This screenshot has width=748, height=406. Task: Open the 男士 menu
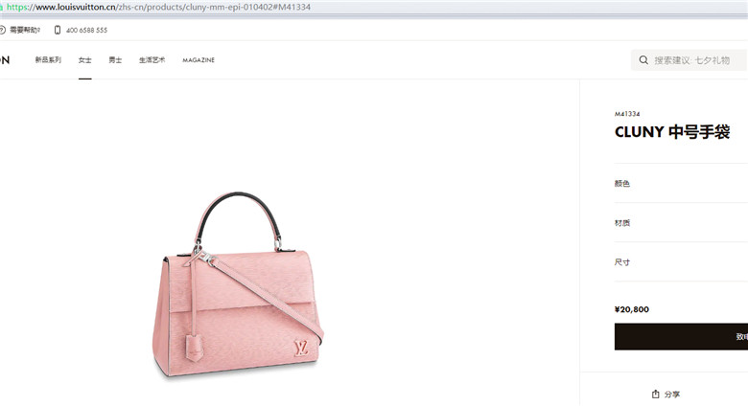coord(115,60)
